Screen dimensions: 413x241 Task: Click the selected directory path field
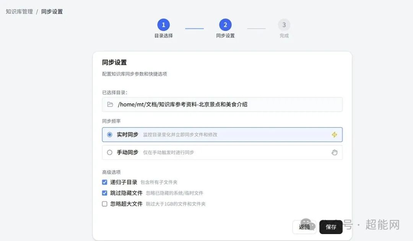(x=222, y=104)
